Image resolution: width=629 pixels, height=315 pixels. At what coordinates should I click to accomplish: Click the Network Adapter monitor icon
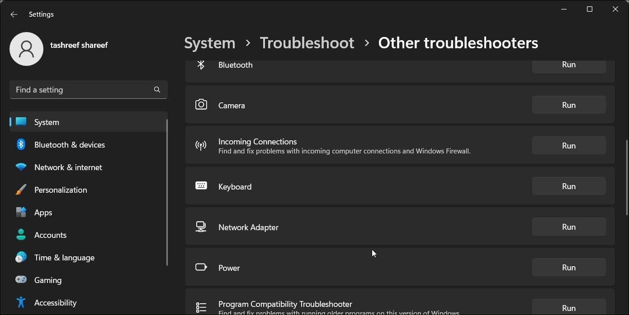coord(201,226)
